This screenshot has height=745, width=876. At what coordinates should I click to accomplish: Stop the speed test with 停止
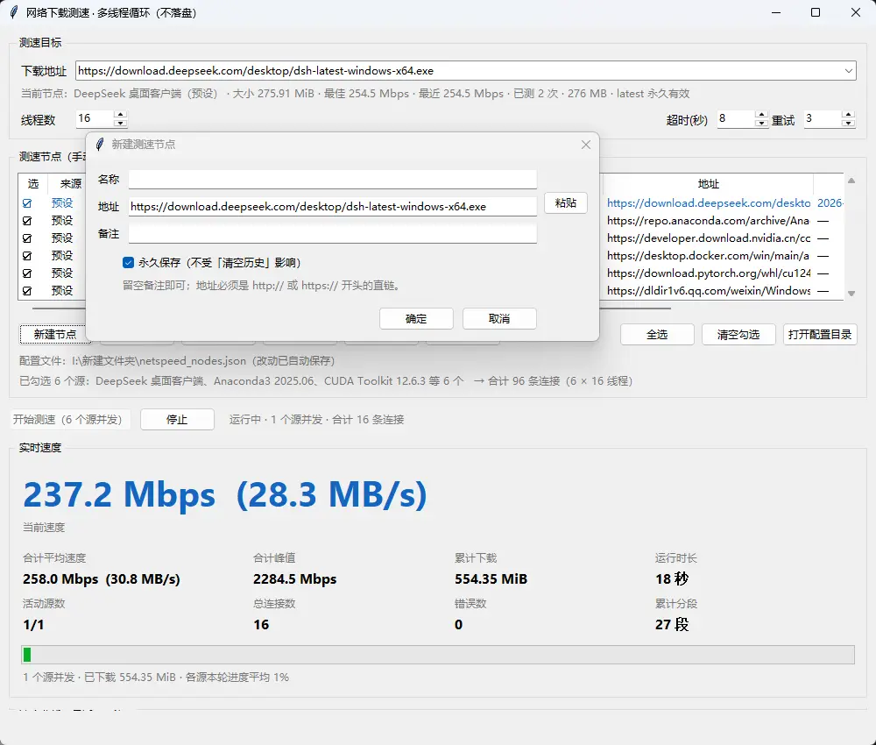pos(177,419)
